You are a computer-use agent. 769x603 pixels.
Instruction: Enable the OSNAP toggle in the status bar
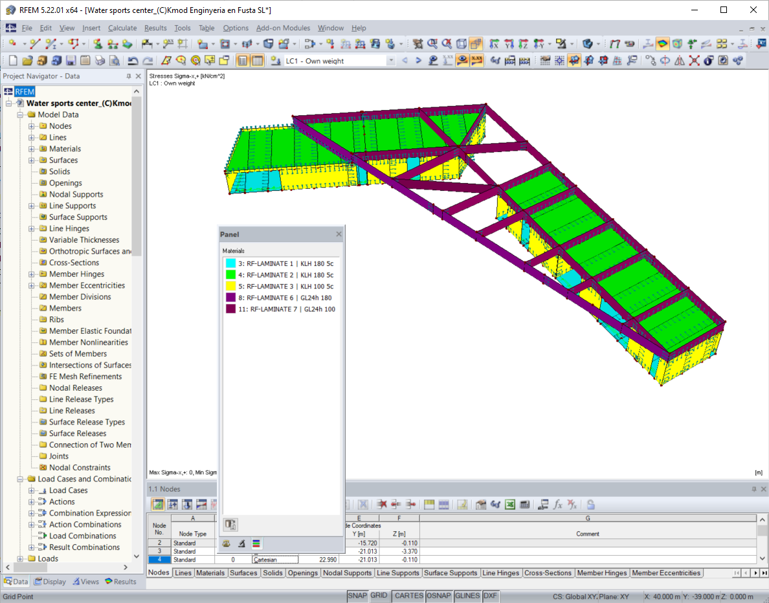tap(439, 596)
